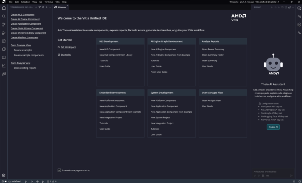Click the undefined workspace folder in status bar
Viewport: 302px width, 183px height.
click(14, 181)
